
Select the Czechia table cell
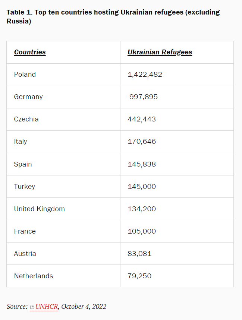[26, 119]
